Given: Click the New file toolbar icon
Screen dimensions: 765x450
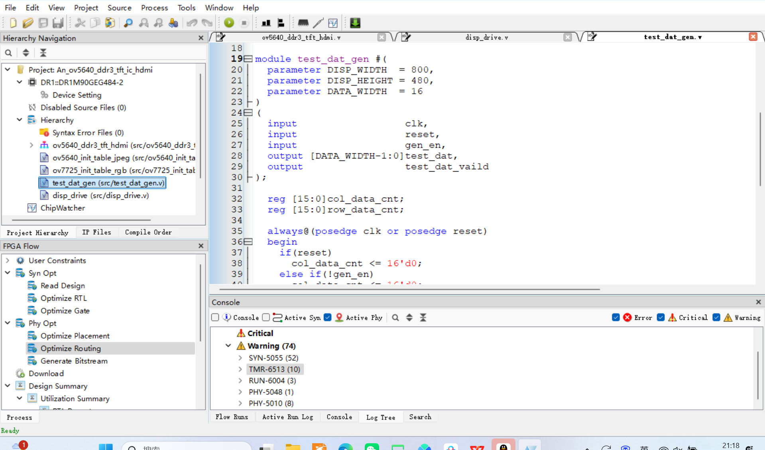Looking at the screenshot, I should point(13,23).
